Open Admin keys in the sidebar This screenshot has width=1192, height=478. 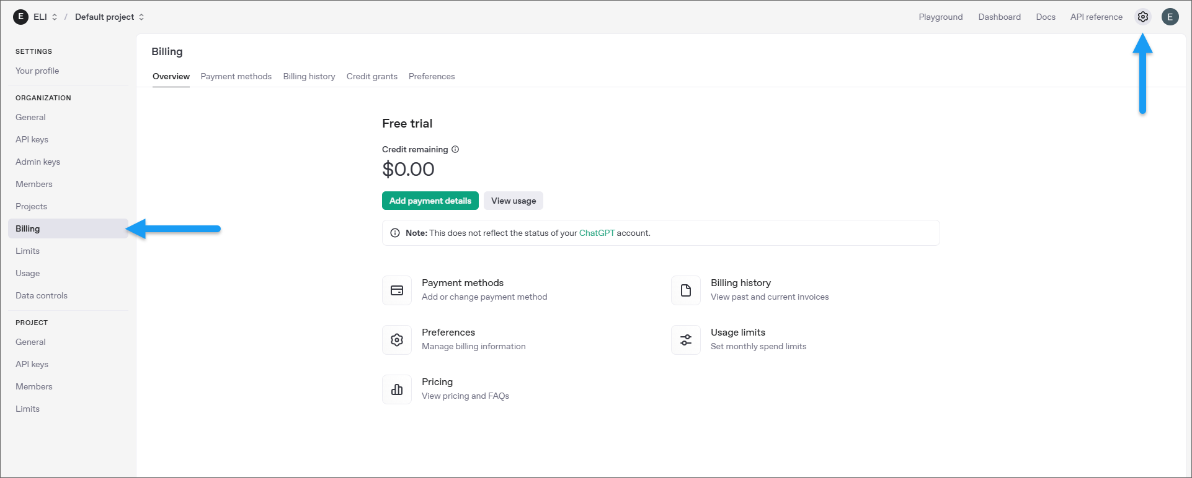coord(38,162)
